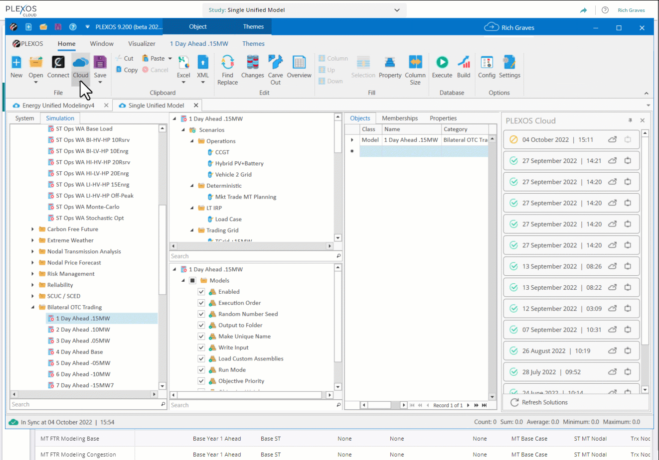This screenshot has height=460, width=659.
Task: Click the scenarios tree search field
Action: coord(256,256)
